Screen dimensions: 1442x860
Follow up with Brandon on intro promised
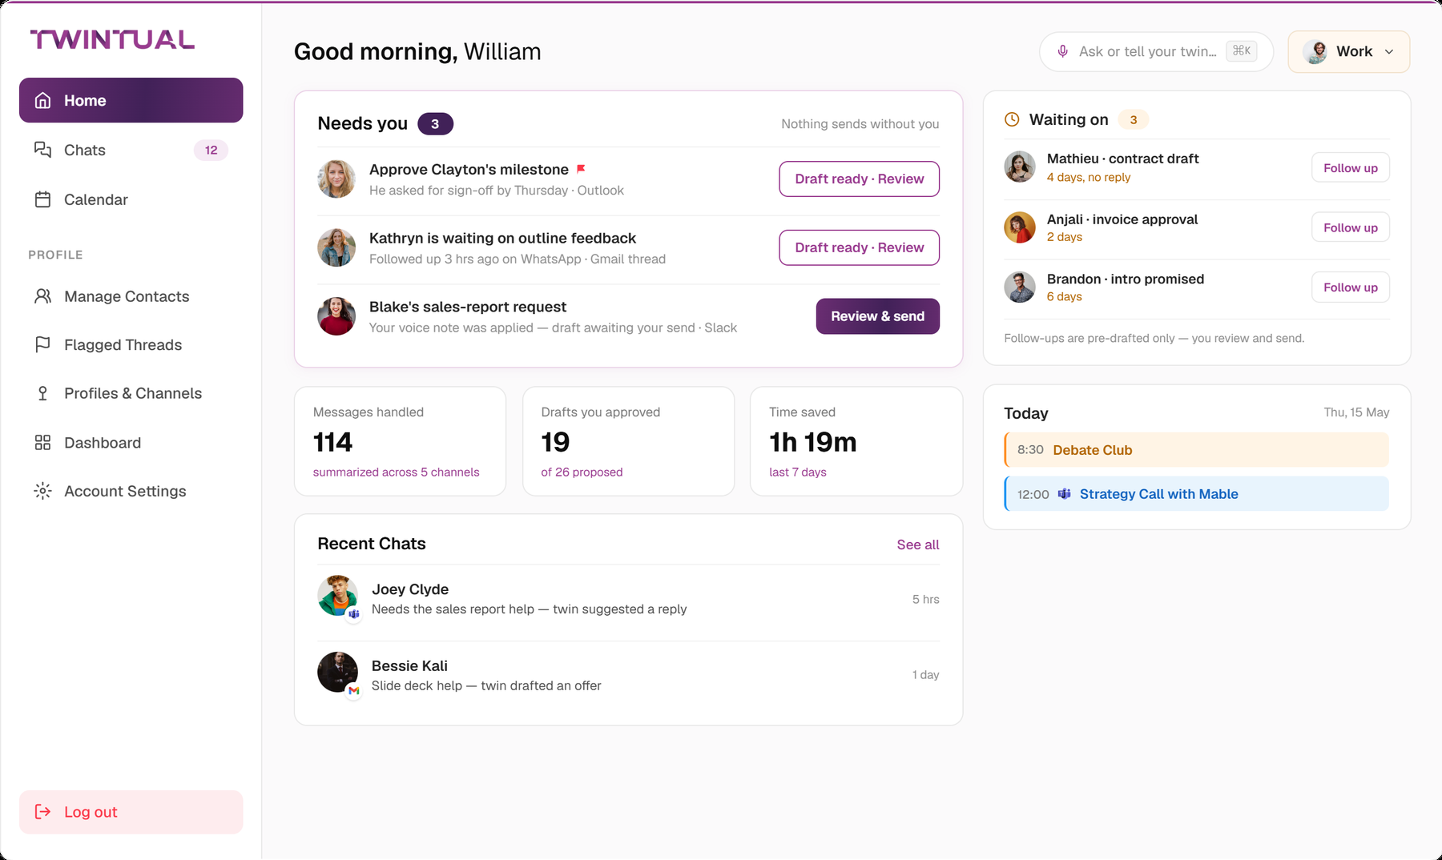(x=1350, y=287)
